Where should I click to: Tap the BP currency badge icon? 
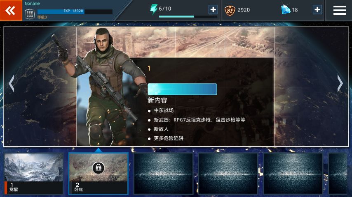tap(230, 10)
